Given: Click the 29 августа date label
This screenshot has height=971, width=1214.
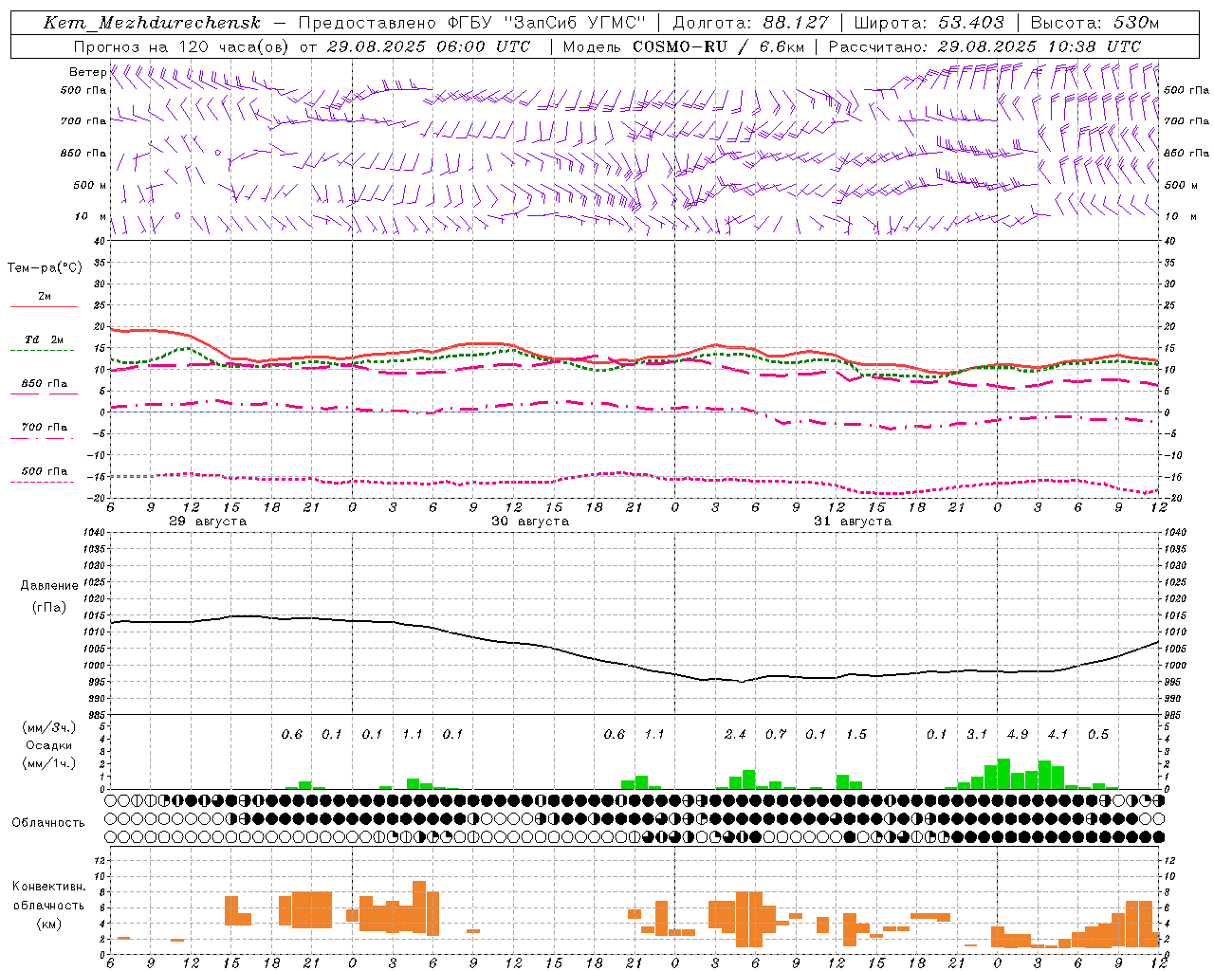Looking at the screenshot, I should [207, 522].
